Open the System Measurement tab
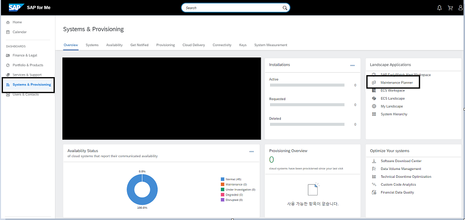This screenshot has height=220, width=465. (x=271, y=45)
